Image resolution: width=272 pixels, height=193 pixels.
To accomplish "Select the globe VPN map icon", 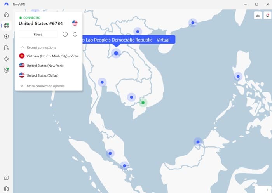I will point(7,26).
